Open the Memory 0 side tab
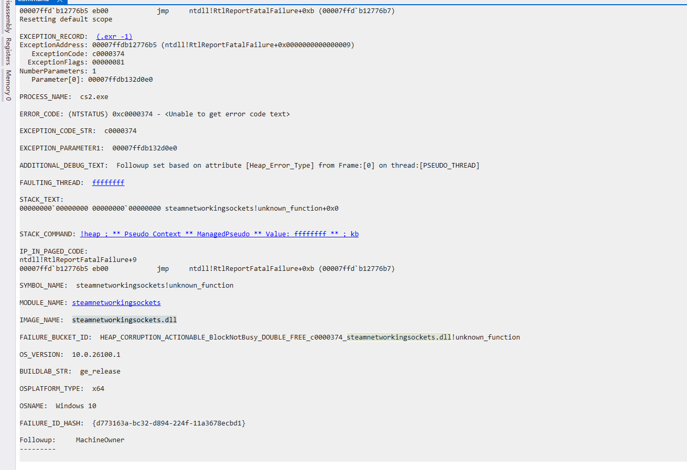The image size is (687, 470). coord(8,85)
